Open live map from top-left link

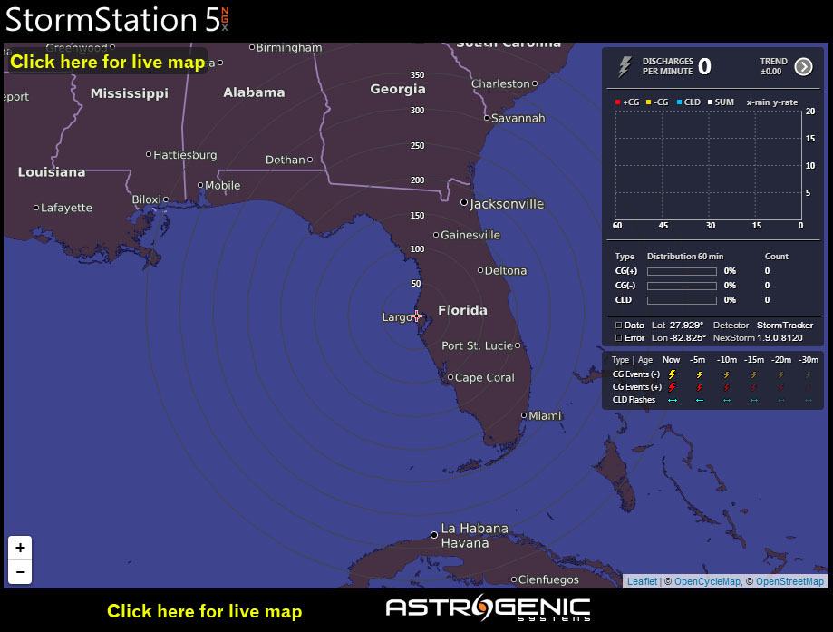(107, 62)
